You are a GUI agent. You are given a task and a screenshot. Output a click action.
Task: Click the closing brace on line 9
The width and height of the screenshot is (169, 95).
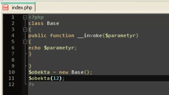[x=30, y=66]
